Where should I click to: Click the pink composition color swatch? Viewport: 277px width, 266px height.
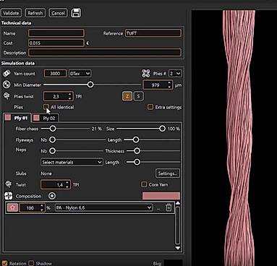[161, 196]
